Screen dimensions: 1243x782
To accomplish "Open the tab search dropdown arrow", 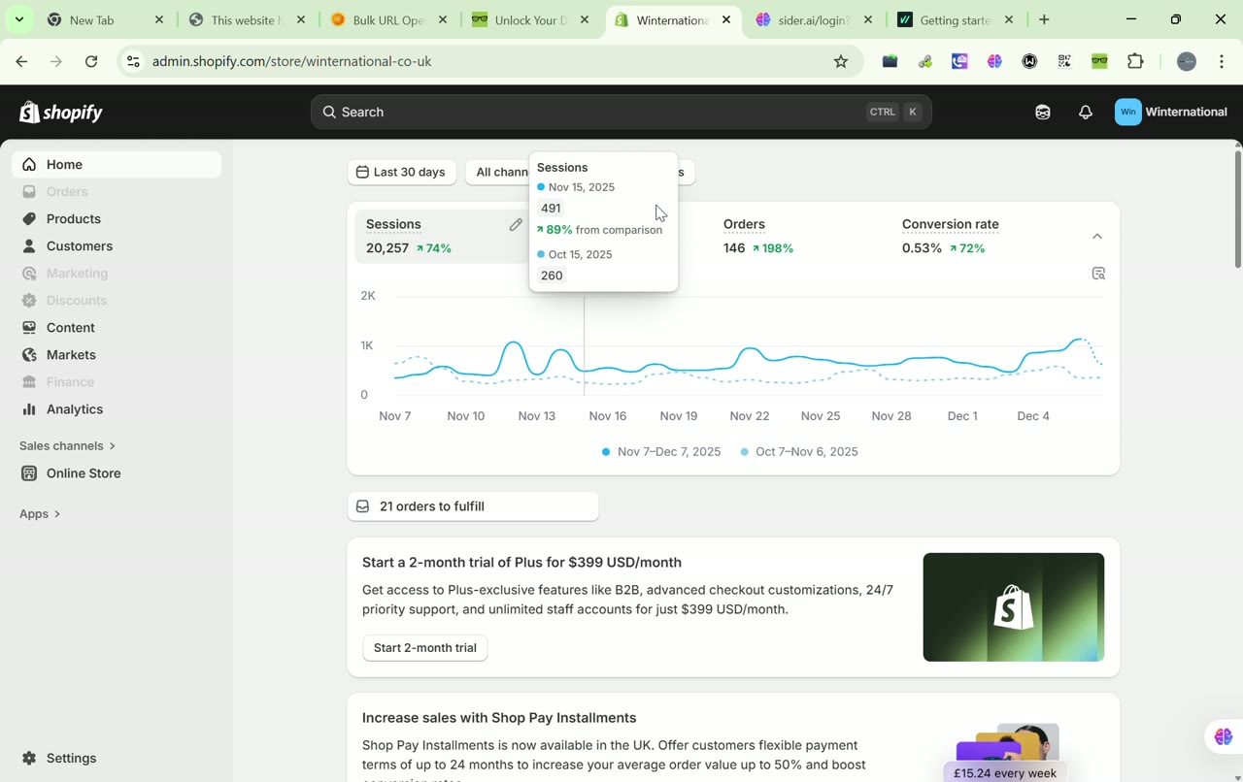I will (19, 19).
